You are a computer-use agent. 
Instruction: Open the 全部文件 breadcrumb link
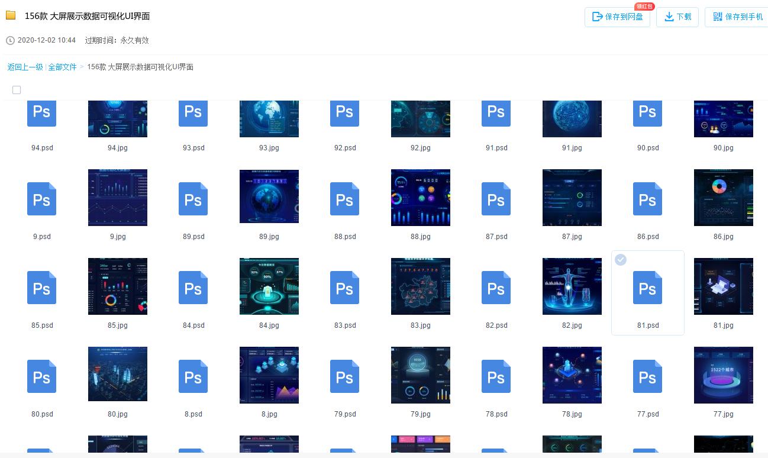tap(62, 67)
